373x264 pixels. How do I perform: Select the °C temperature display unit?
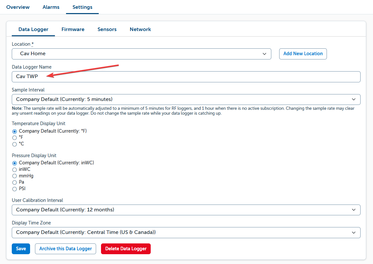(x=14, y=144)
